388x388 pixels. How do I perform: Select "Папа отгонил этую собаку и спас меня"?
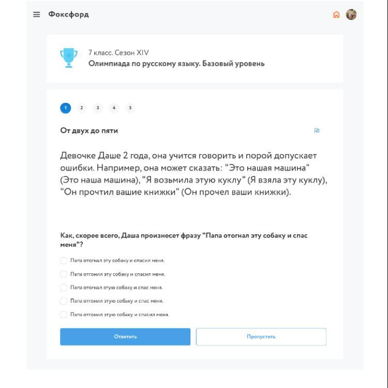(64, 301)
